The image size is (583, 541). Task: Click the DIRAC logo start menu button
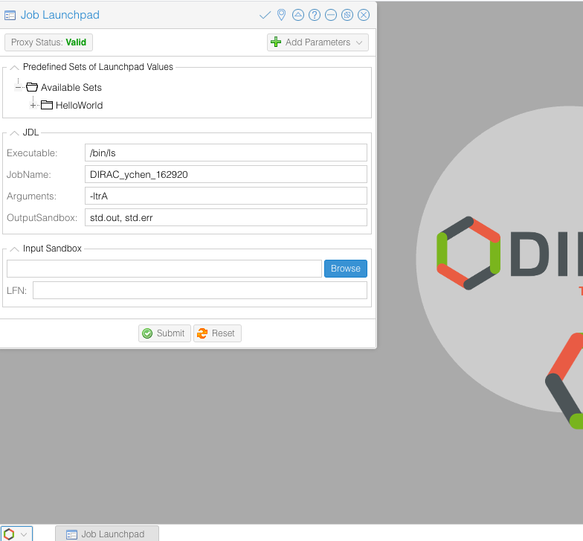(10, 534)
